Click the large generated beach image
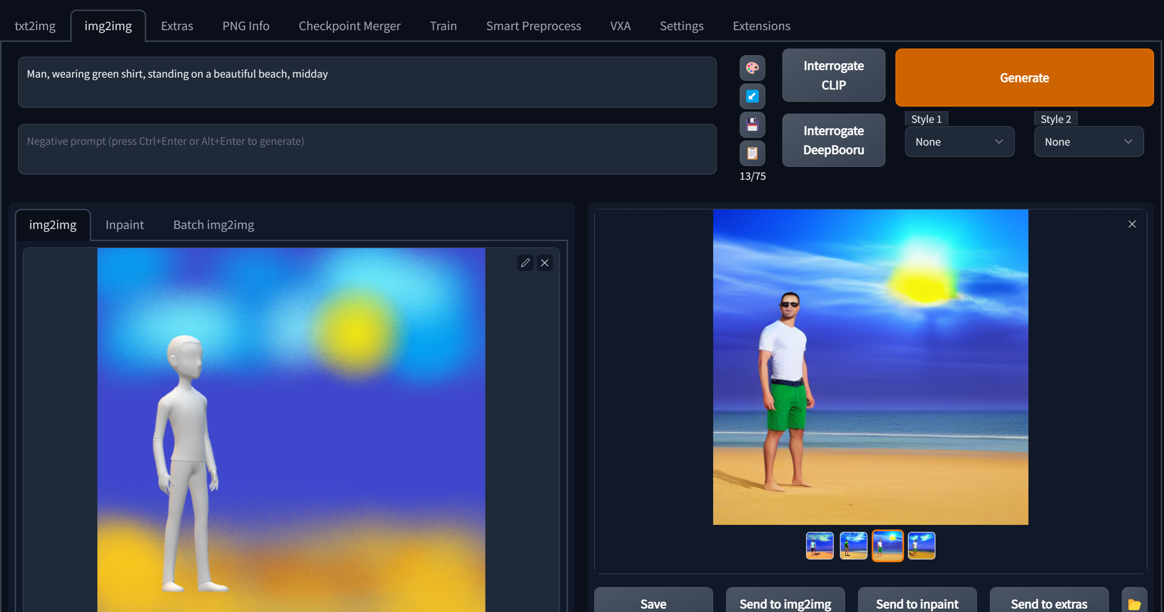 [x=870, y=367]
